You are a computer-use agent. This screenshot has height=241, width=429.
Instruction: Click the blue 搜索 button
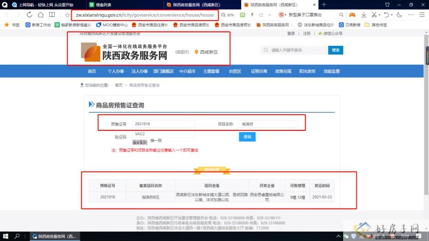(336, 50)
